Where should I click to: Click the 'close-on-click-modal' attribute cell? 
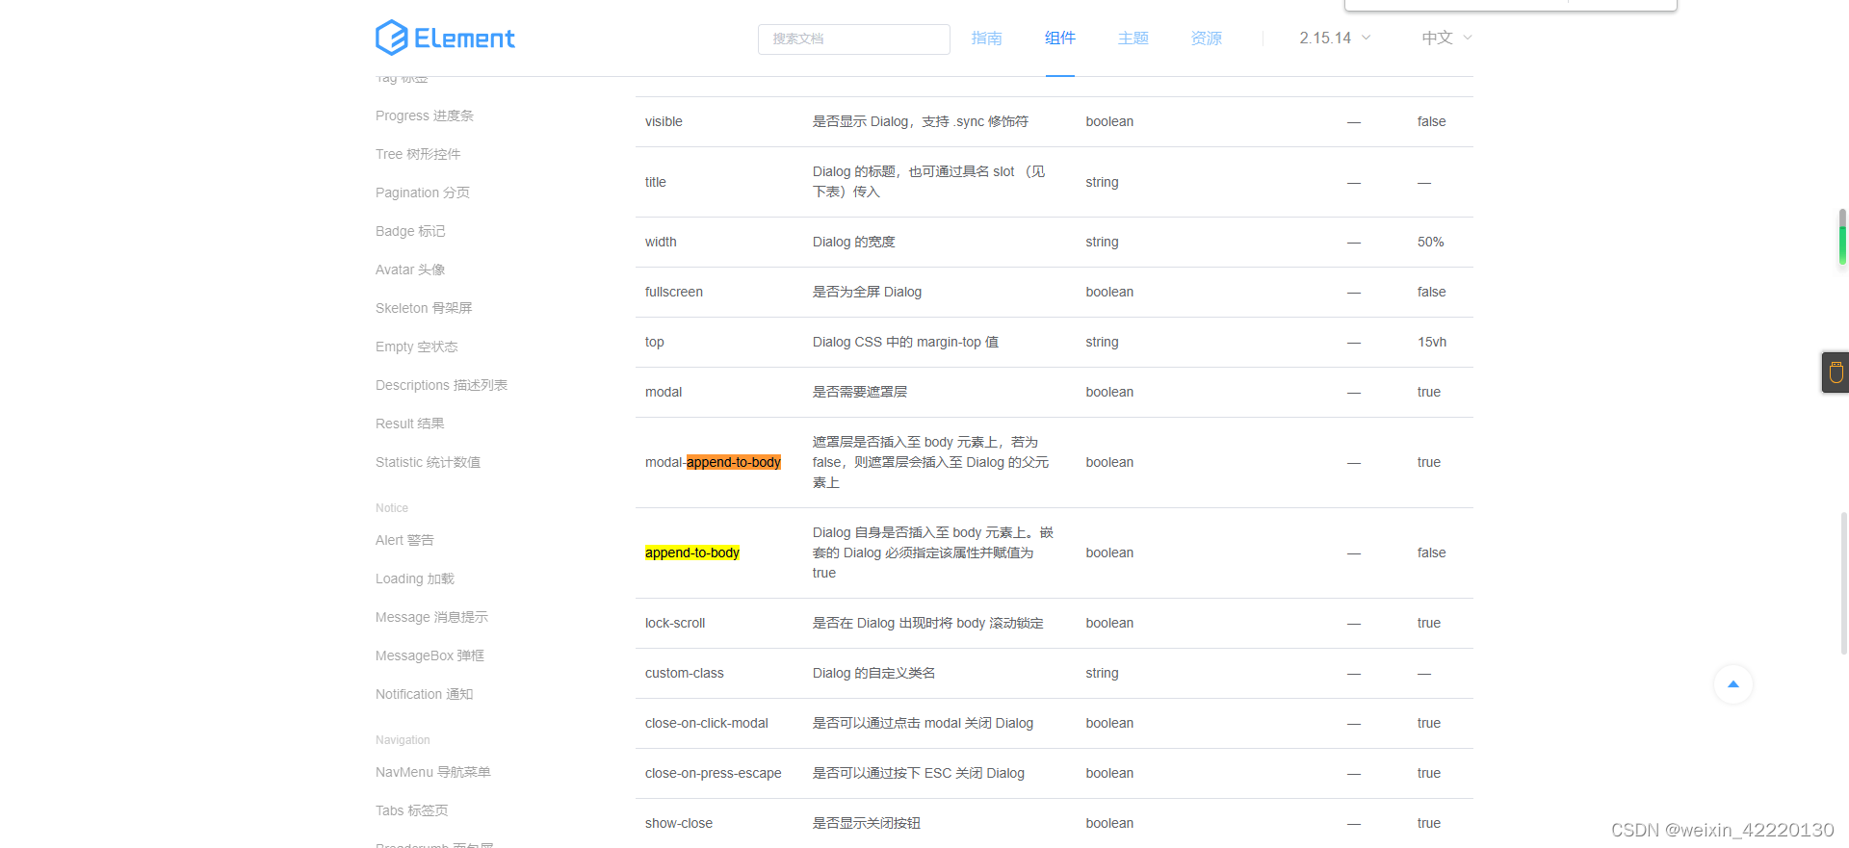point(707,723)
